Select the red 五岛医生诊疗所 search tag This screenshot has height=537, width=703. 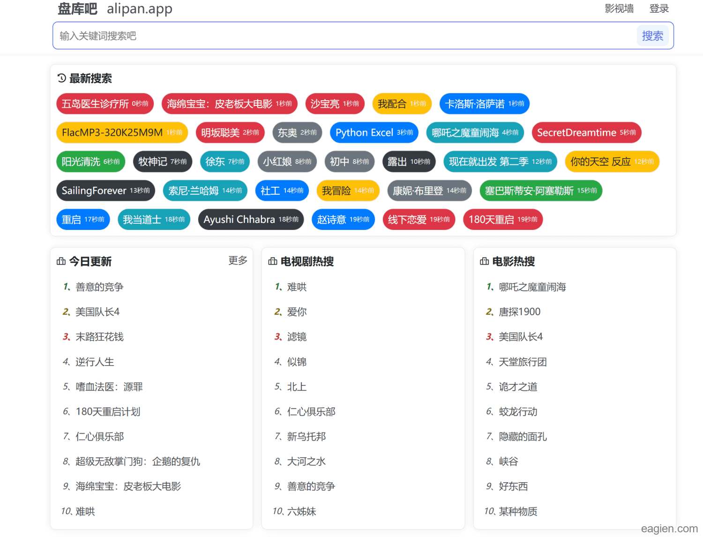105,104
